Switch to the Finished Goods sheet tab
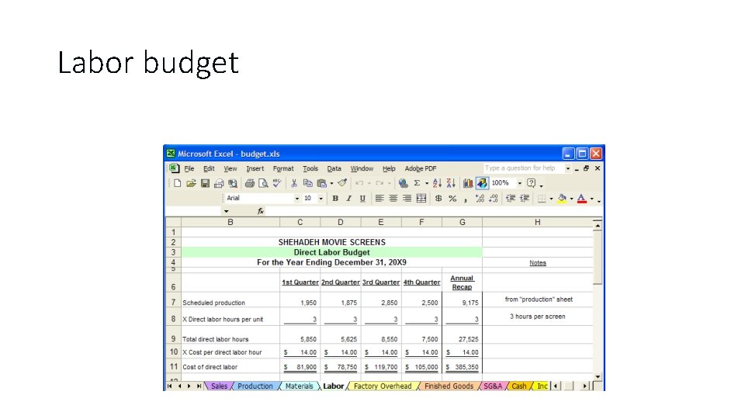Screen dimensions: 745x419 [449, 386]
